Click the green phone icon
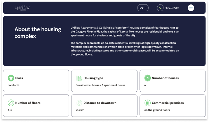 (160, 8)
